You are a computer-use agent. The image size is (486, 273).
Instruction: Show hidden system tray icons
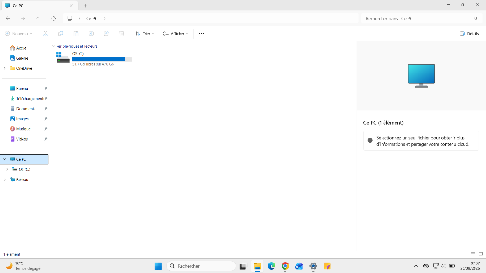tap(416, 266)
